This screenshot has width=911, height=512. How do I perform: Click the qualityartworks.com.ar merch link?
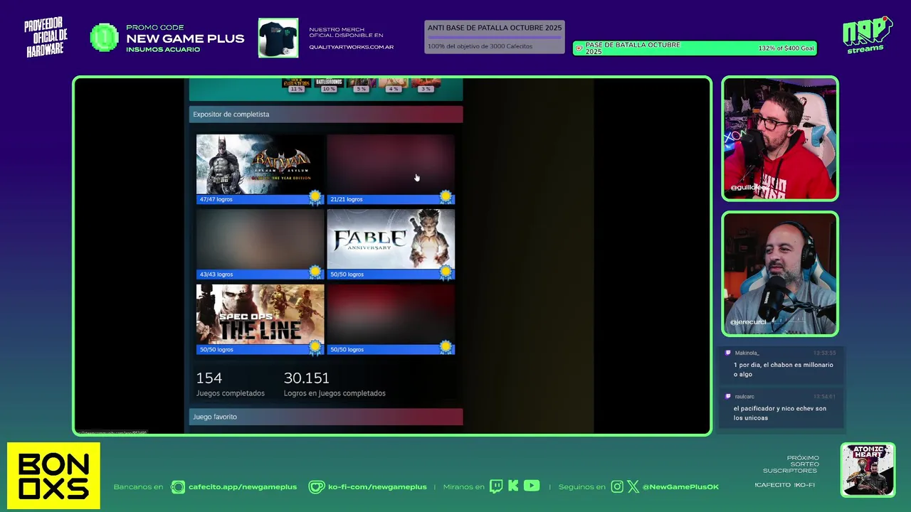tap(351, 47)
